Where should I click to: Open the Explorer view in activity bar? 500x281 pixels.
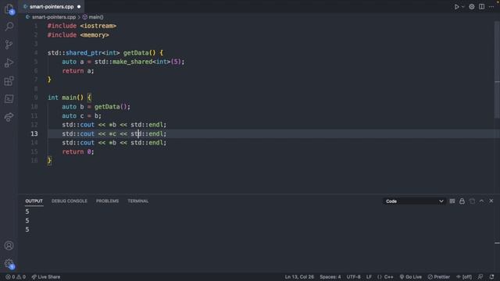click(9, 9)
